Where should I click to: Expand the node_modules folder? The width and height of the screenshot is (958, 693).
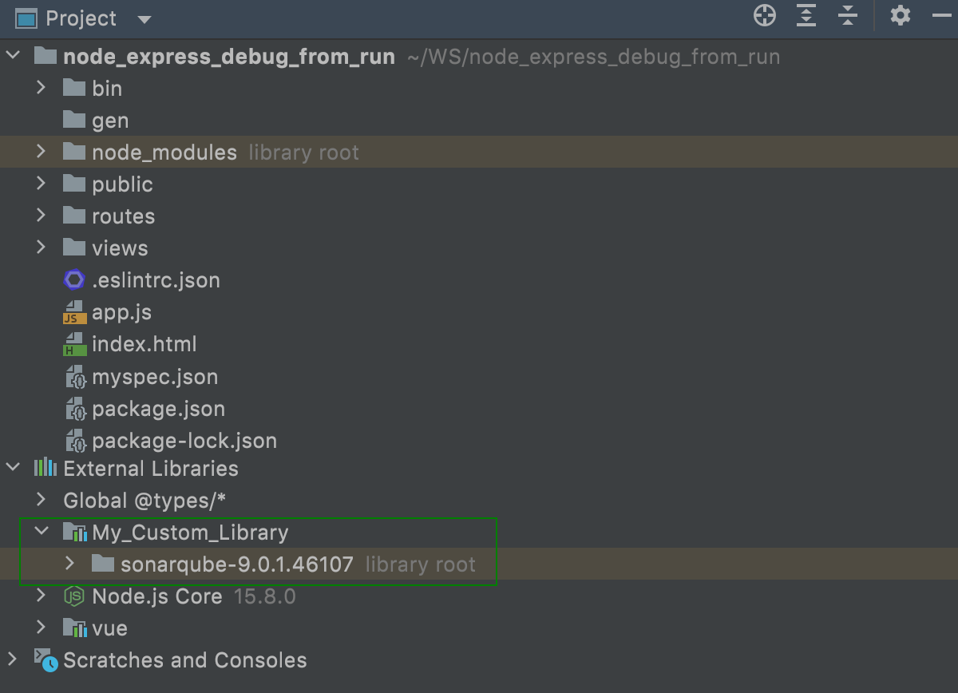tap(41, 152)
